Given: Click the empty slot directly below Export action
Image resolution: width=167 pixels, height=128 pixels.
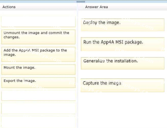Looking at the screenshot, I should (x=38, y=95).
